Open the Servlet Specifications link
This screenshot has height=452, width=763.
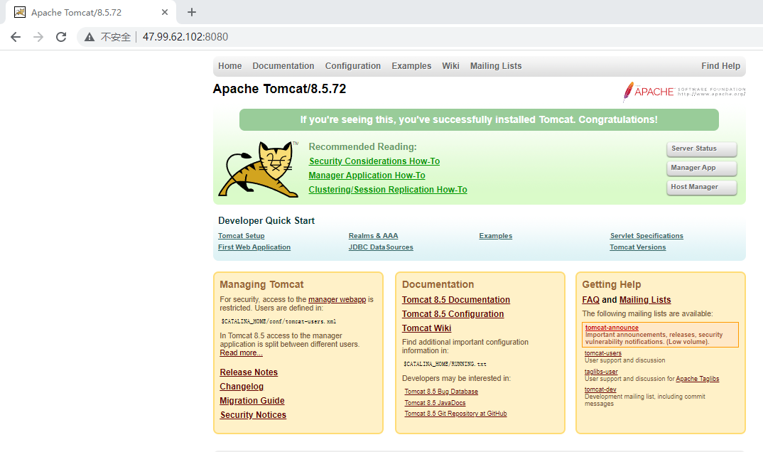646,235
